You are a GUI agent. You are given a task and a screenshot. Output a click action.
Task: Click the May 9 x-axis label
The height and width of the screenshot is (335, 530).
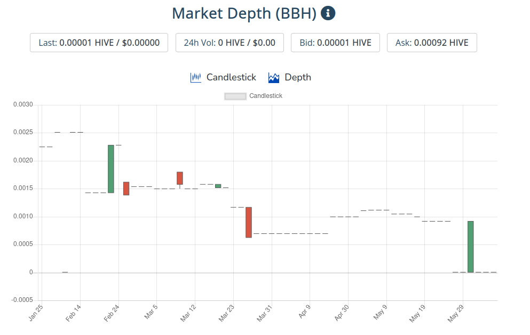pyautogui.click(x=380, y=312)
